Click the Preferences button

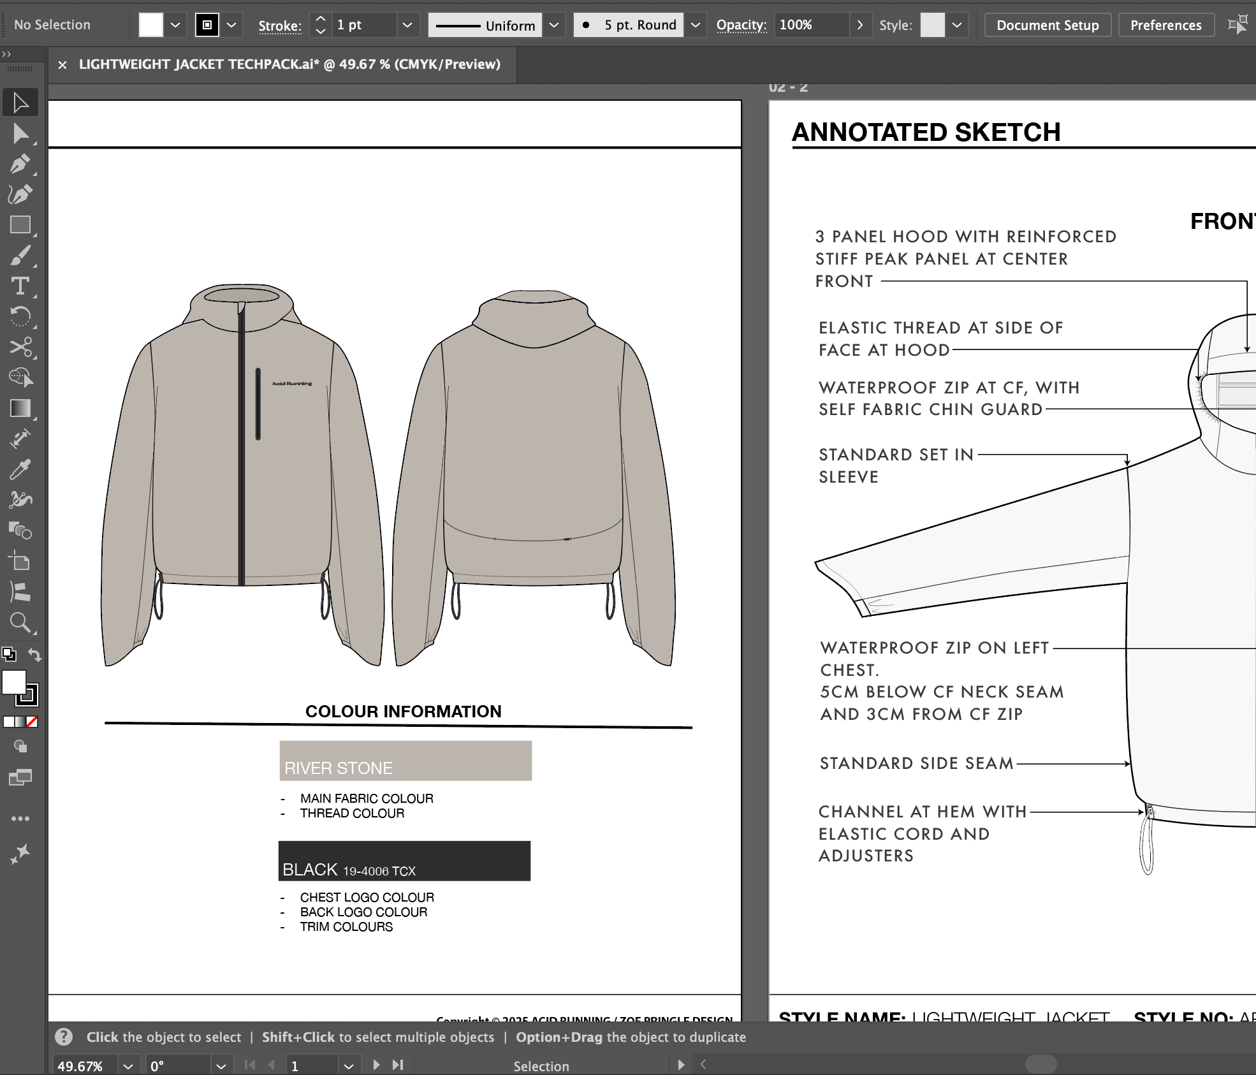[x=1165, y=25]
